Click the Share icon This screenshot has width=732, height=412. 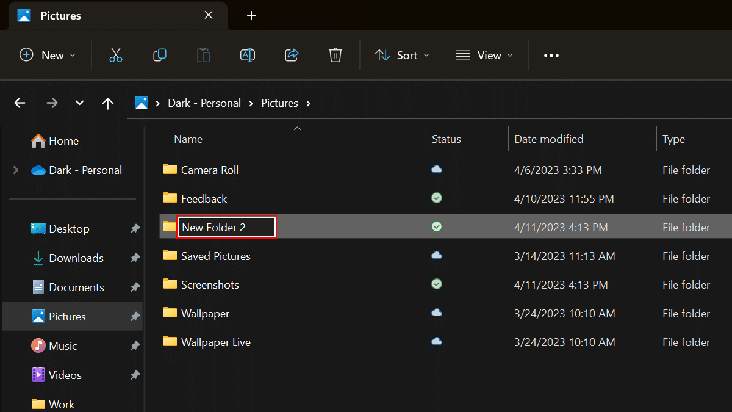292,55
